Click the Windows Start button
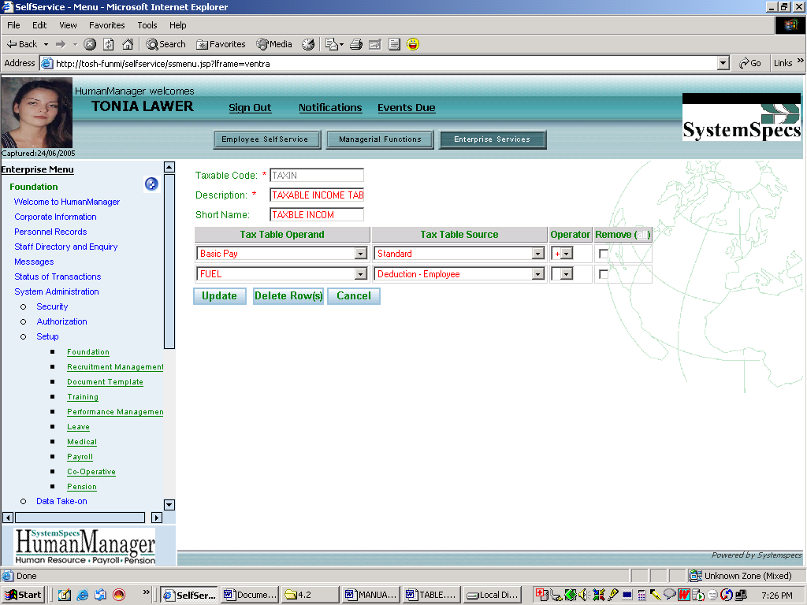 (24, 595)
